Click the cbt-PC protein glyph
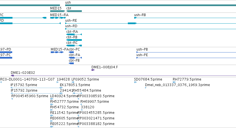 click(71, 52)
